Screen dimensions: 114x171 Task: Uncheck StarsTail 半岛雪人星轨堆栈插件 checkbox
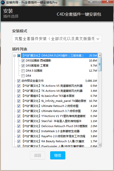pyautogui.click(x=19, y=121)
